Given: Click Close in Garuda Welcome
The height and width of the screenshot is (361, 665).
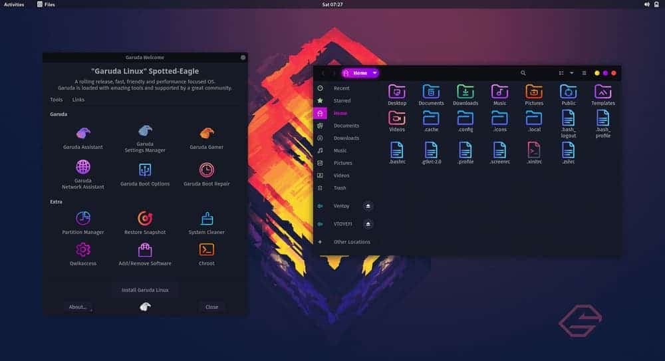Looking at the screenshot, I should (211, 306).
